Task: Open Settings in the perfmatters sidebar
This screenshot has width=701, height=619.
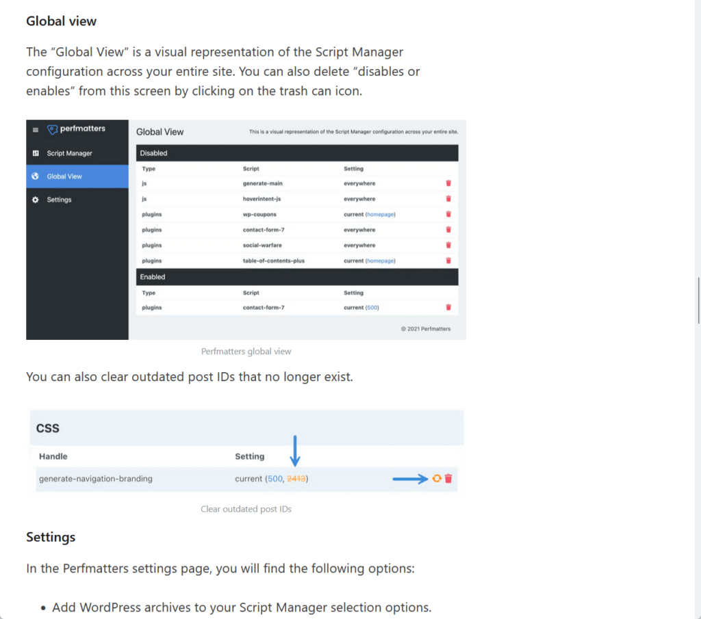Action: click(59, 200)
